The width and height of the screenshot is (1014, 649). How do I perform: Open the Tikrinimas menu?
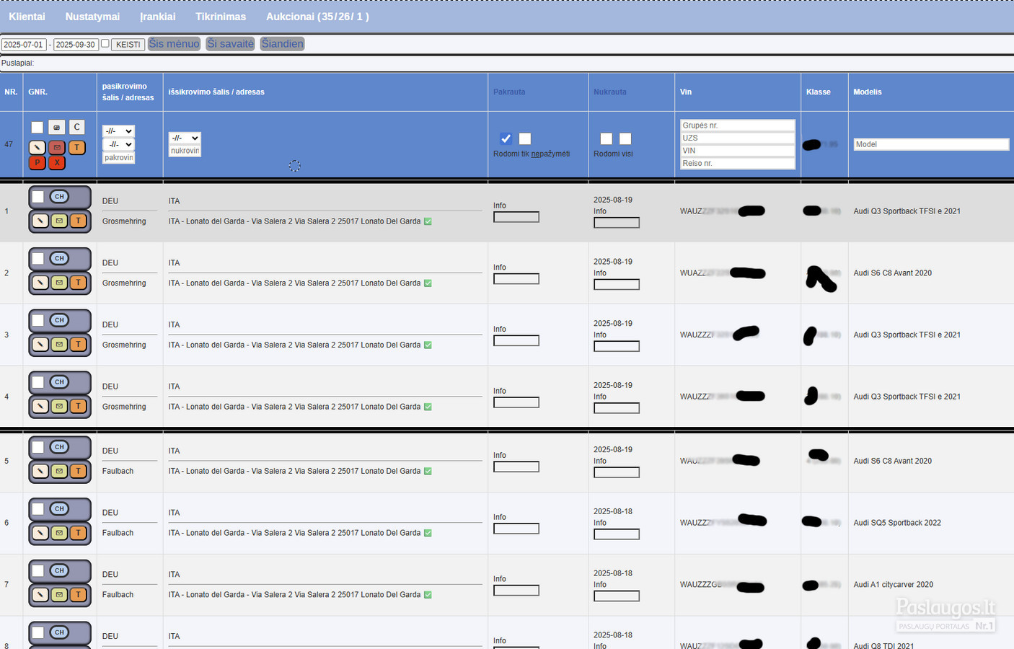(221, 17)
